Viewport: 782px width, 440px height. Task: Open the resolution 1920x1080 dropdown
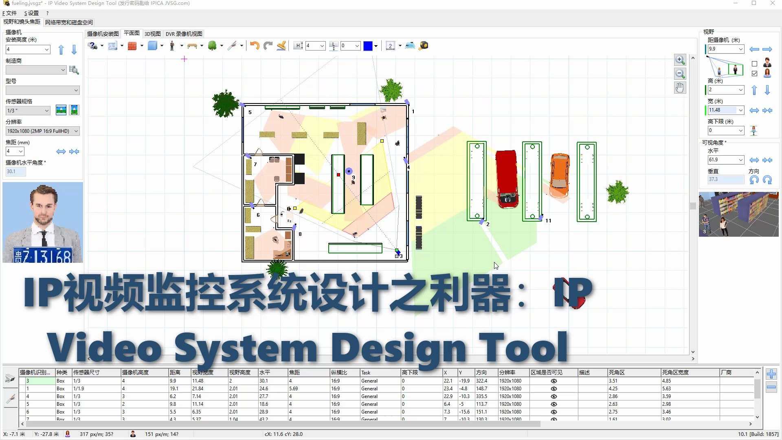click(76, 131)
